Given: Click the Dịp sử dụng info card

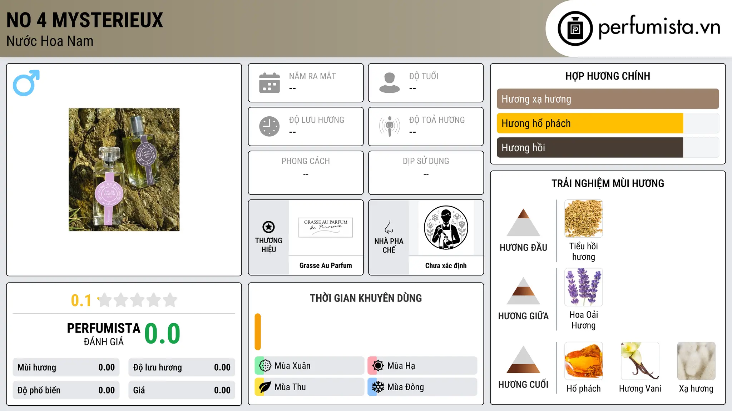Looking at the screenshot, I should pyautogui.click(x=426, y=173).
